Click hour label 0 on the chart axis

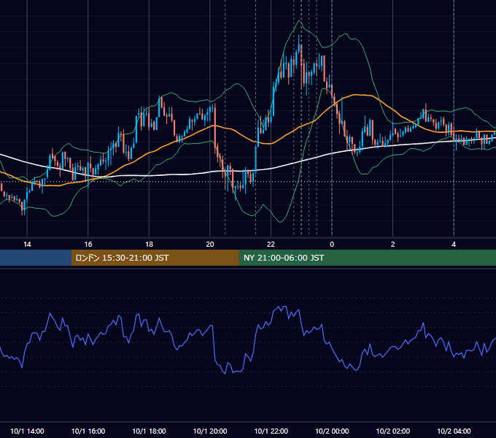coord(332,245)
